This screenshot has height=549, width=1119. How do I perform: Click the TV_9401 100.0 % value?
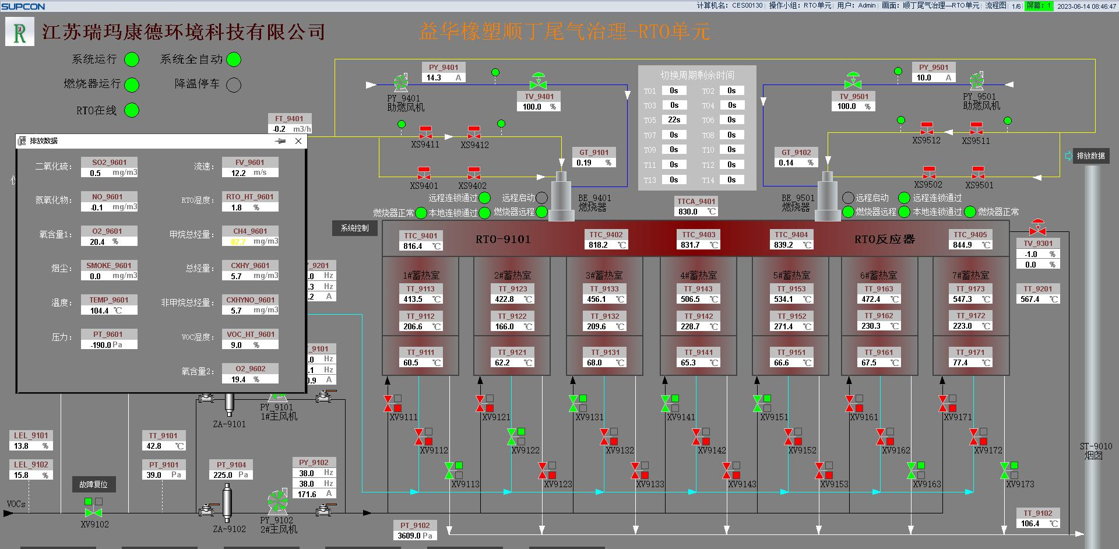[x=538, y=107]
